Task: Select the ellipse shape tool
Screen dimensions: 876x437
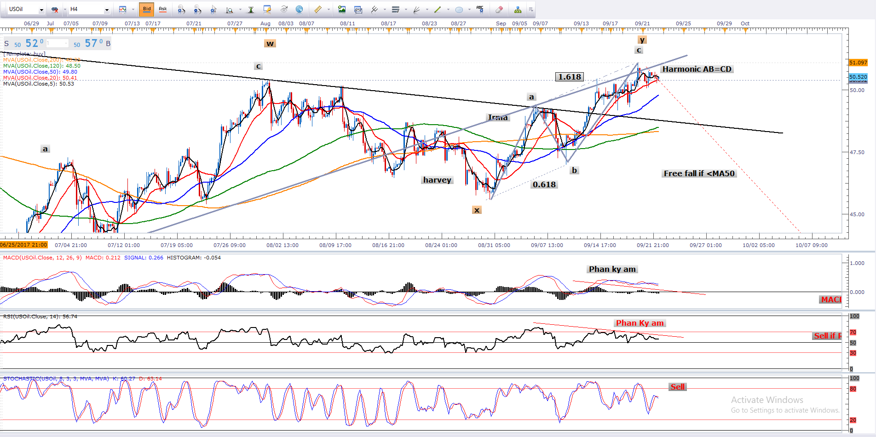Action: (x=459, y=9)
